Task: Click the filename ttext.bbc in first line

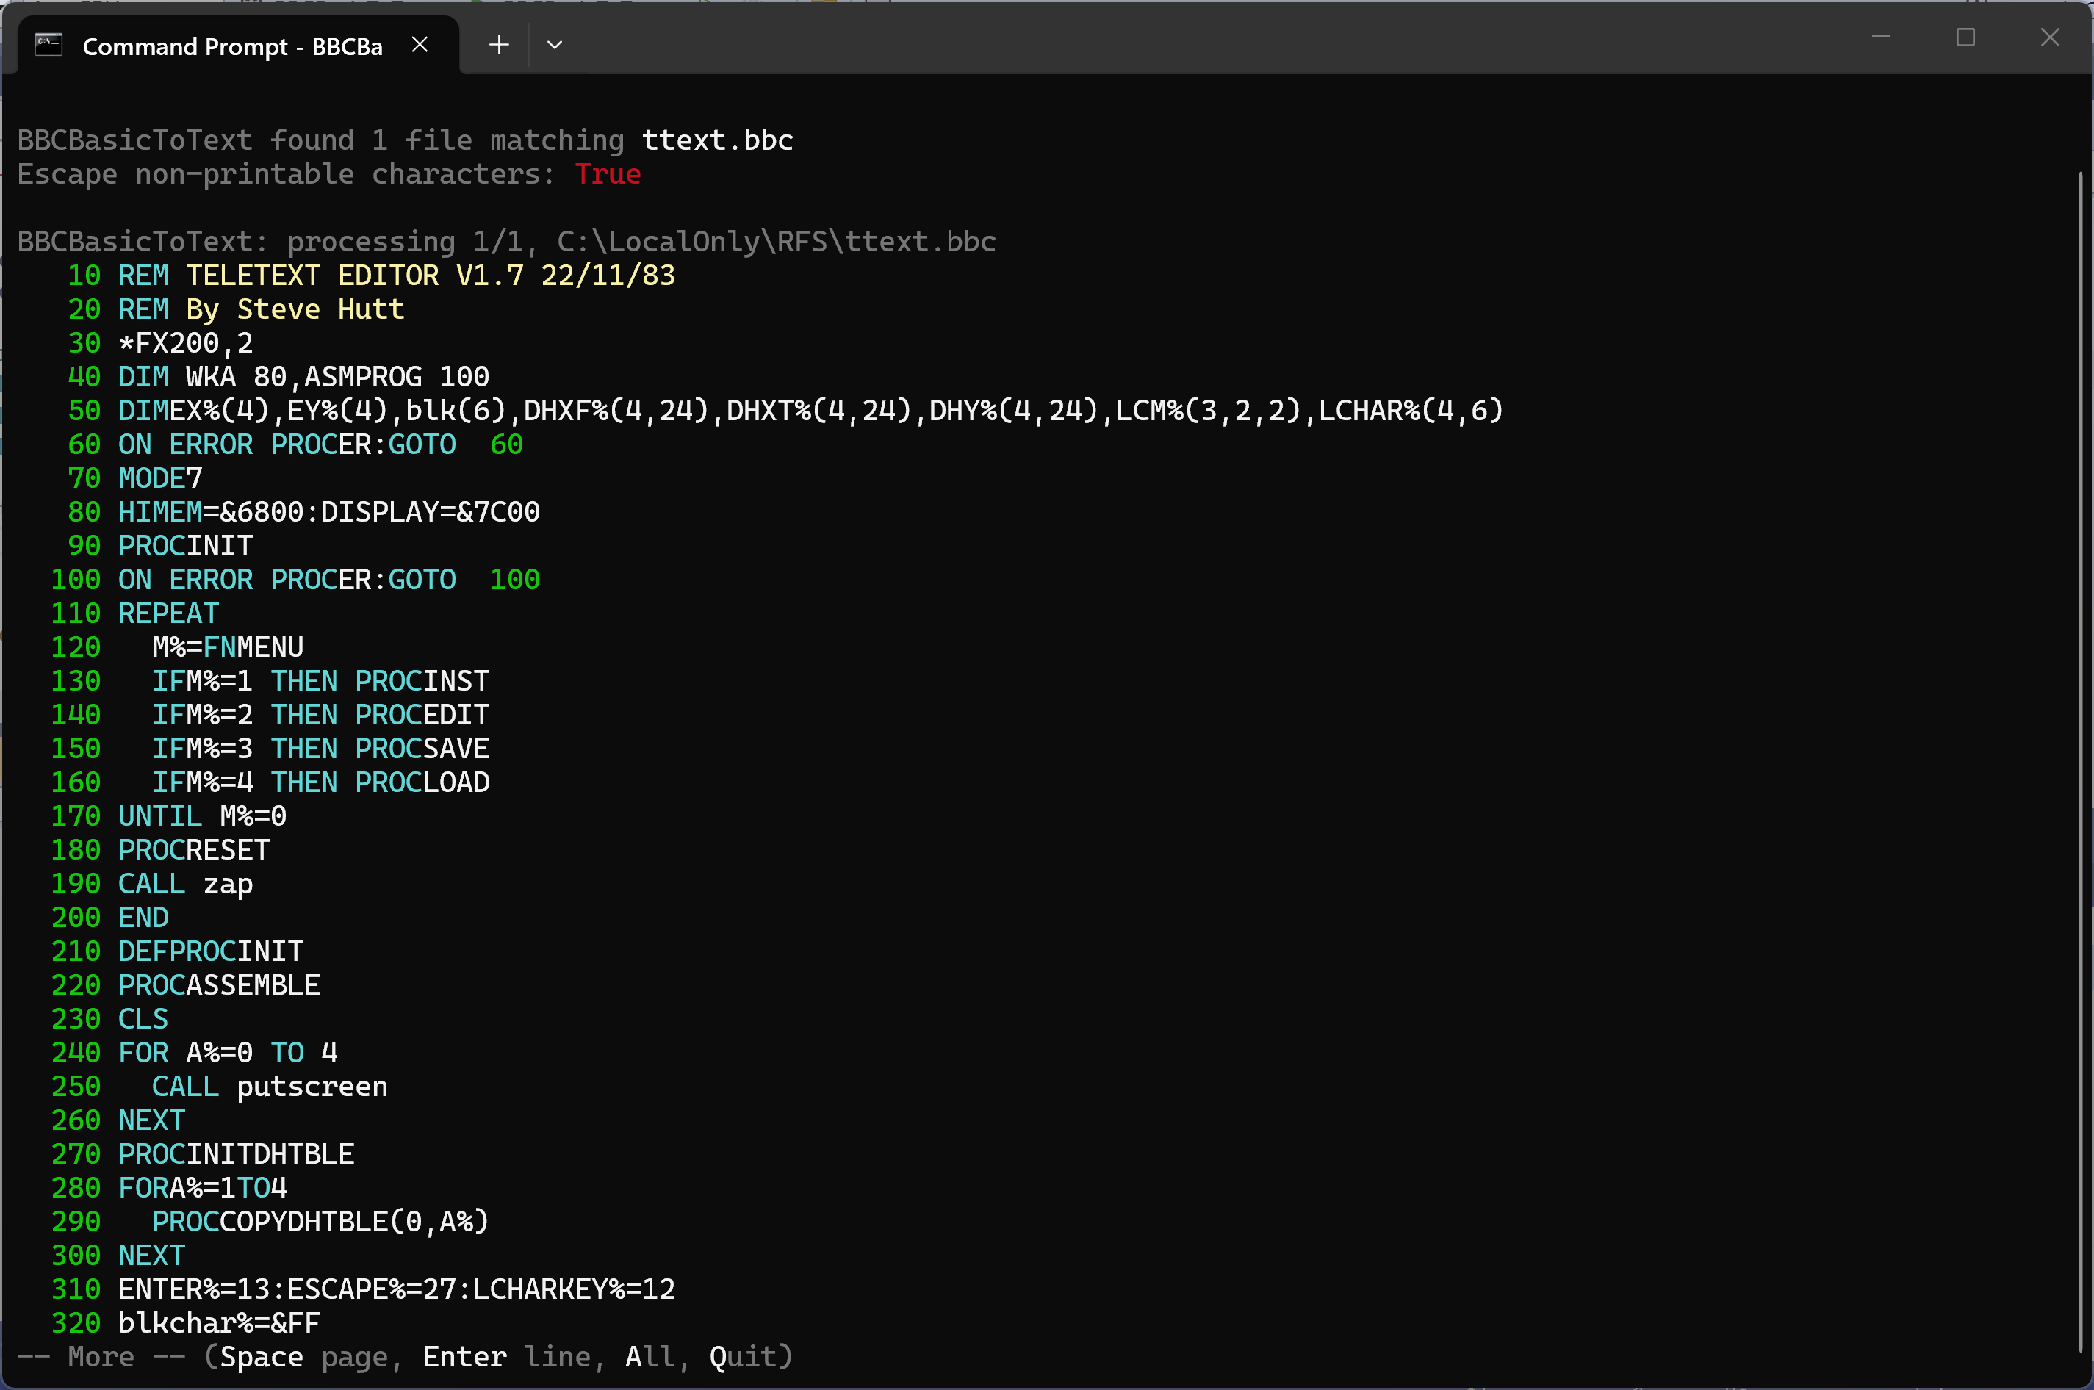Action: pos(717,140)
